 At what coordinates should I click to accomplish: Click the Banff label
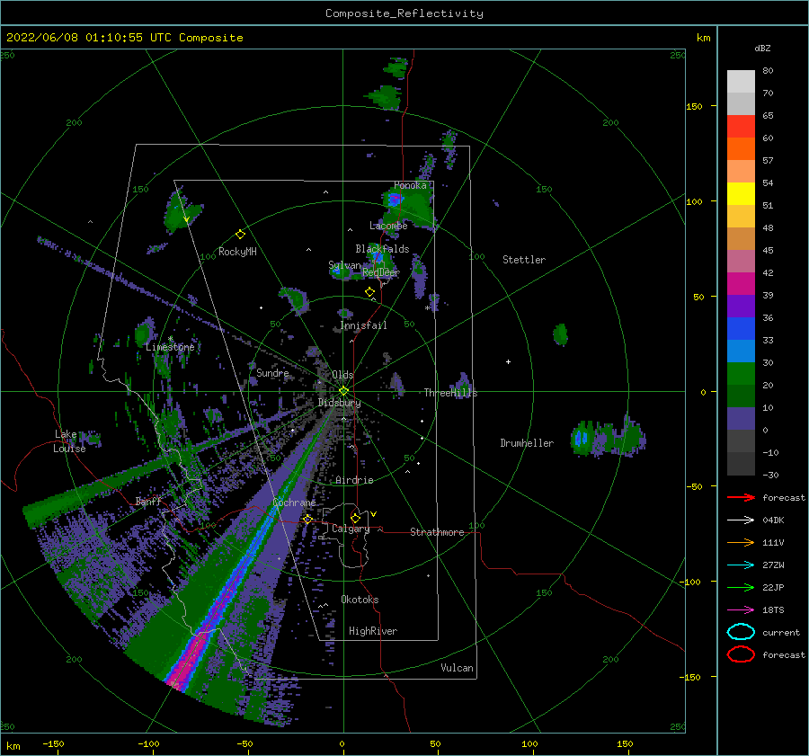click(148, 502)
